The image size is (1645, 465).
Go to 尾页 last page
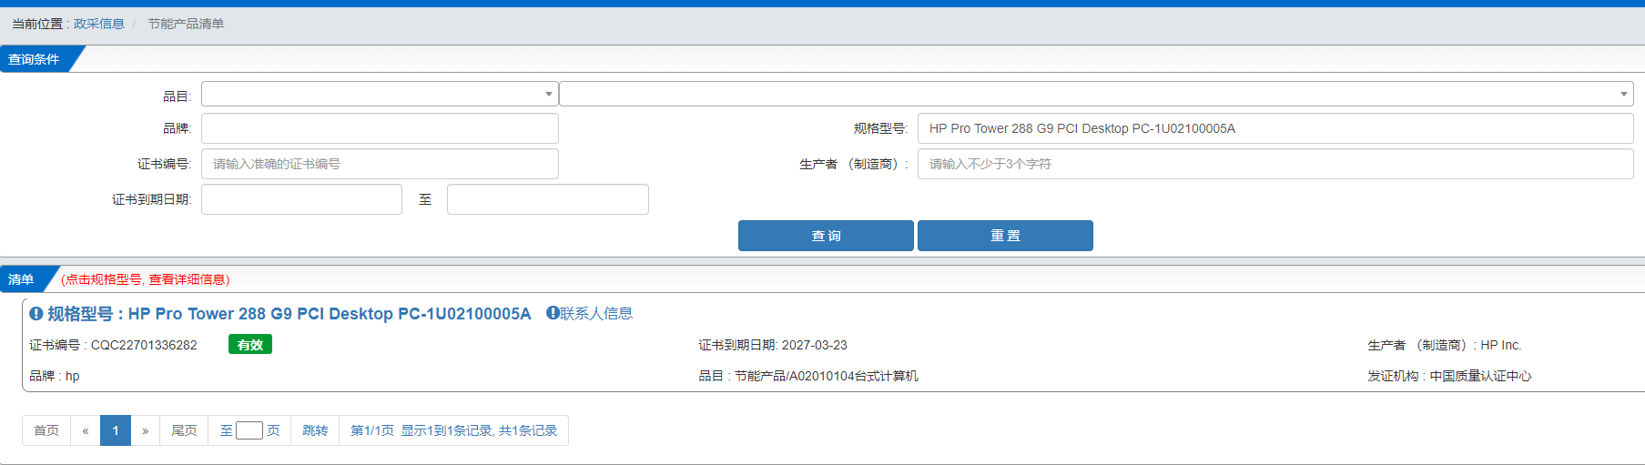coord(184,430)
